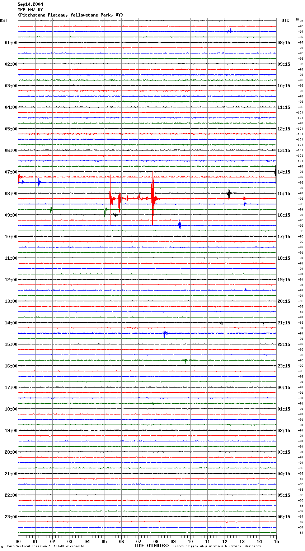The height and width of the screenshot is (551, 305).
Task: Click minute '15' on the bottom time axis
Action: click(x=276, y=541)
